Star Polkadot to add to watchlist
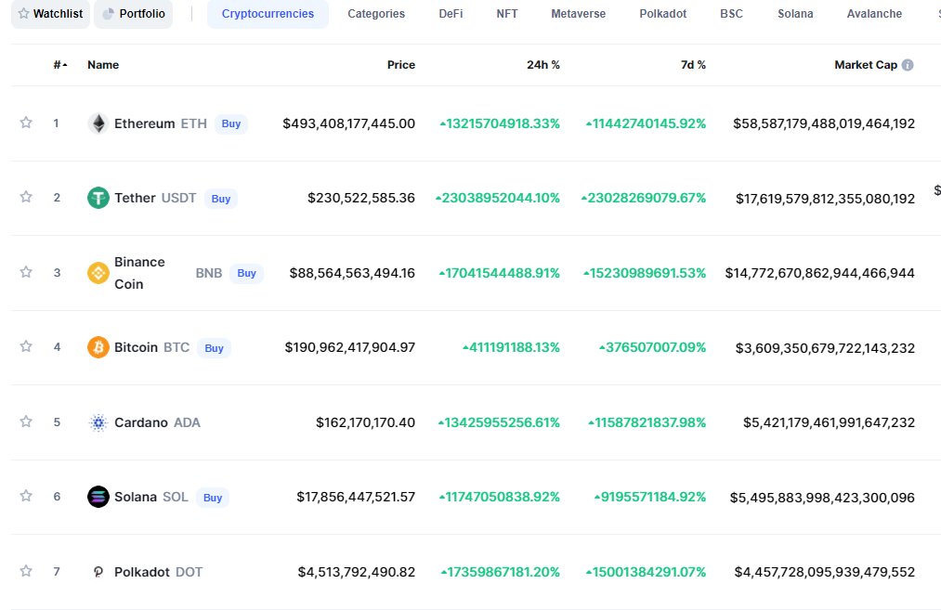This screenshot has height=610, width=941. [26, 571]
